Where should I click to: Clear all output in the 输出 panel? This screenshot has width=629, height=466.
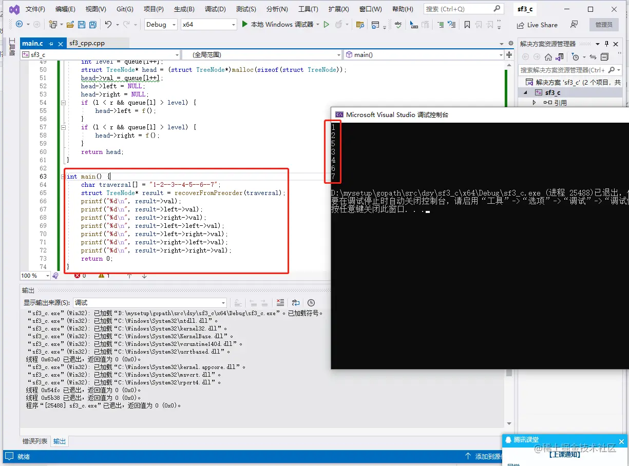coord(280,303)
